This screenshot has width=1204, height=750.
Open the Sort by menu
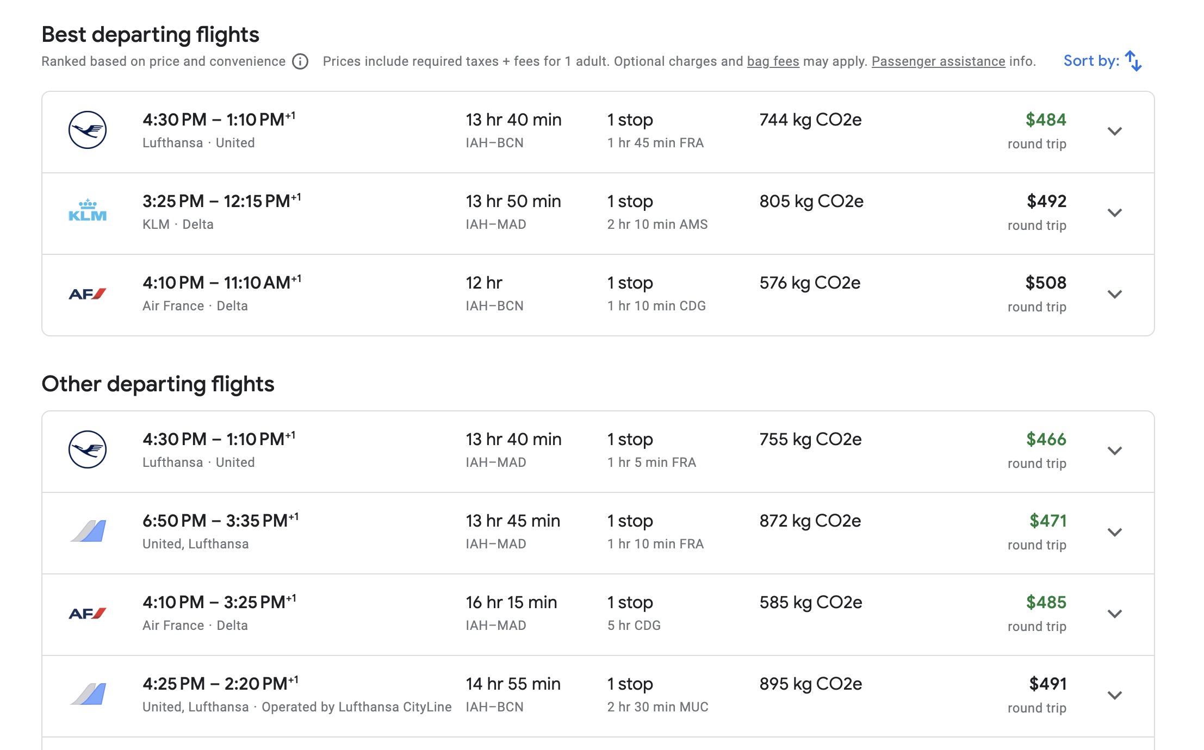click(x=1090, y=61)
